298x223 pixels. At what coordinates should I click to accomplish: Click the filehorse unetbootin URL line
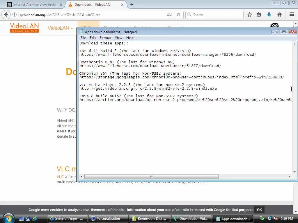tap(150, 66)
